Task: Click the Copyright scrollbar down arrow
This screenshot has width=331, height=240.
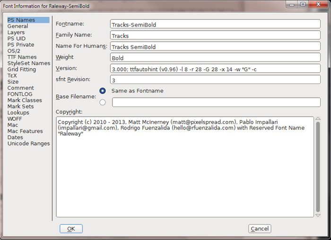Action: 318,215
